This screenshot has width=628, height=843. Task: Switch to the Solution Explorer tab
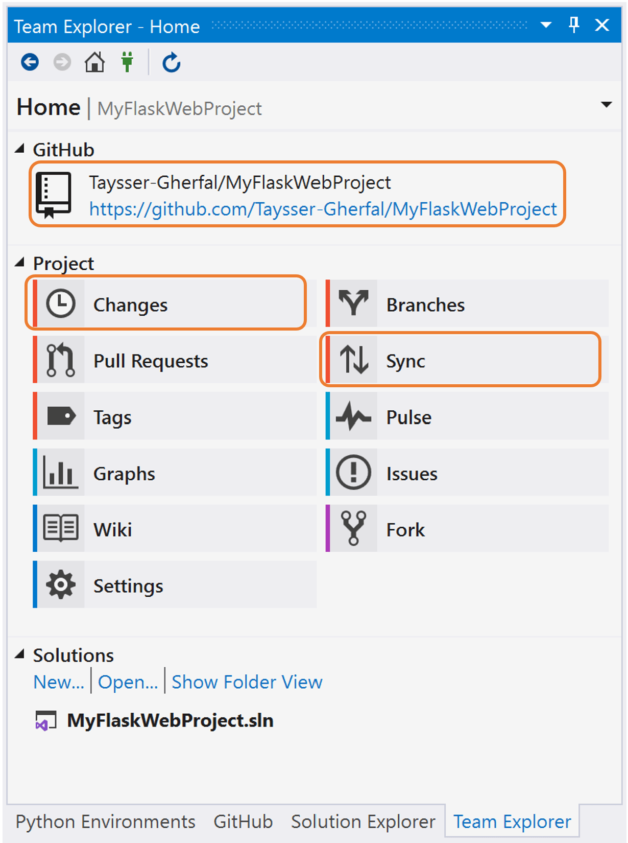pos(363,822)
